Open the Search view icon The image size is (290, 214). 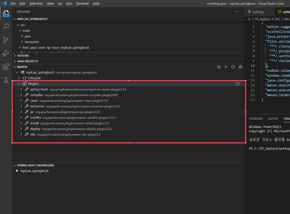(x=6, y=26)
